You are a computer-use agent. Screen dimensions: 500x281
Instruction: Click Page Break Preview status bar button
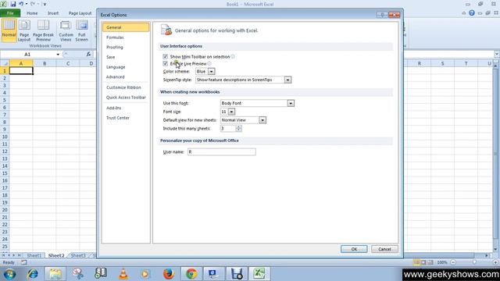pyautogui.click(x=430, y=262)
